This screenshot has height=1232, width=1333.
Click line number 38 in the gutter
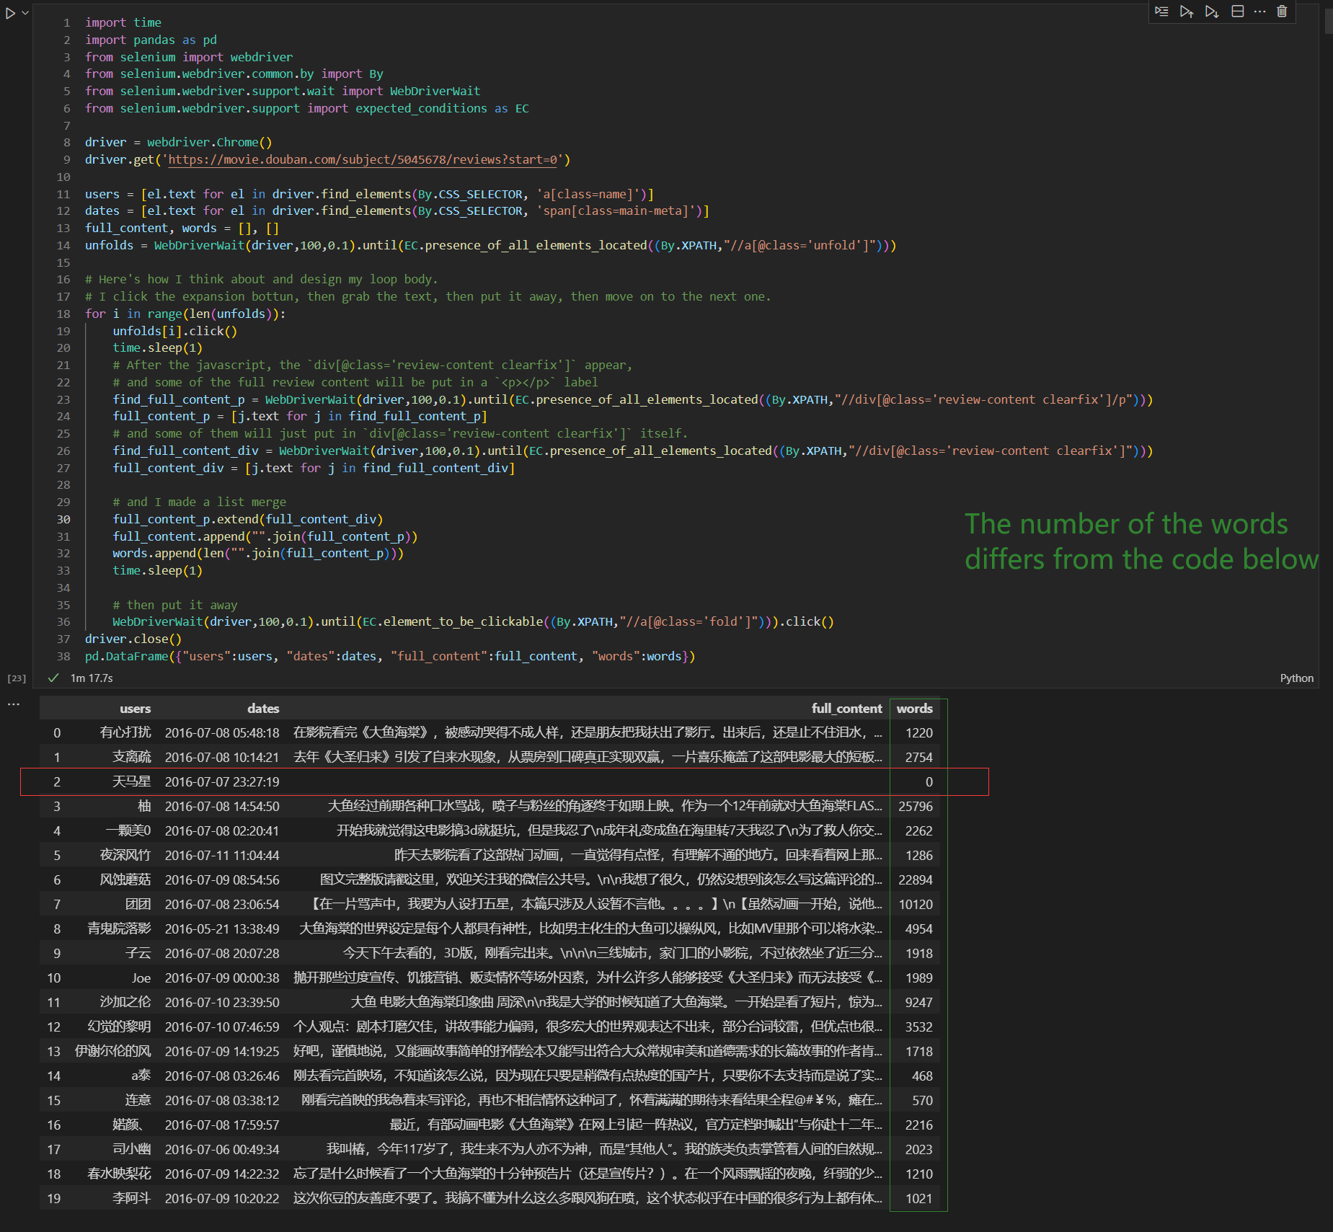point(63,656)
